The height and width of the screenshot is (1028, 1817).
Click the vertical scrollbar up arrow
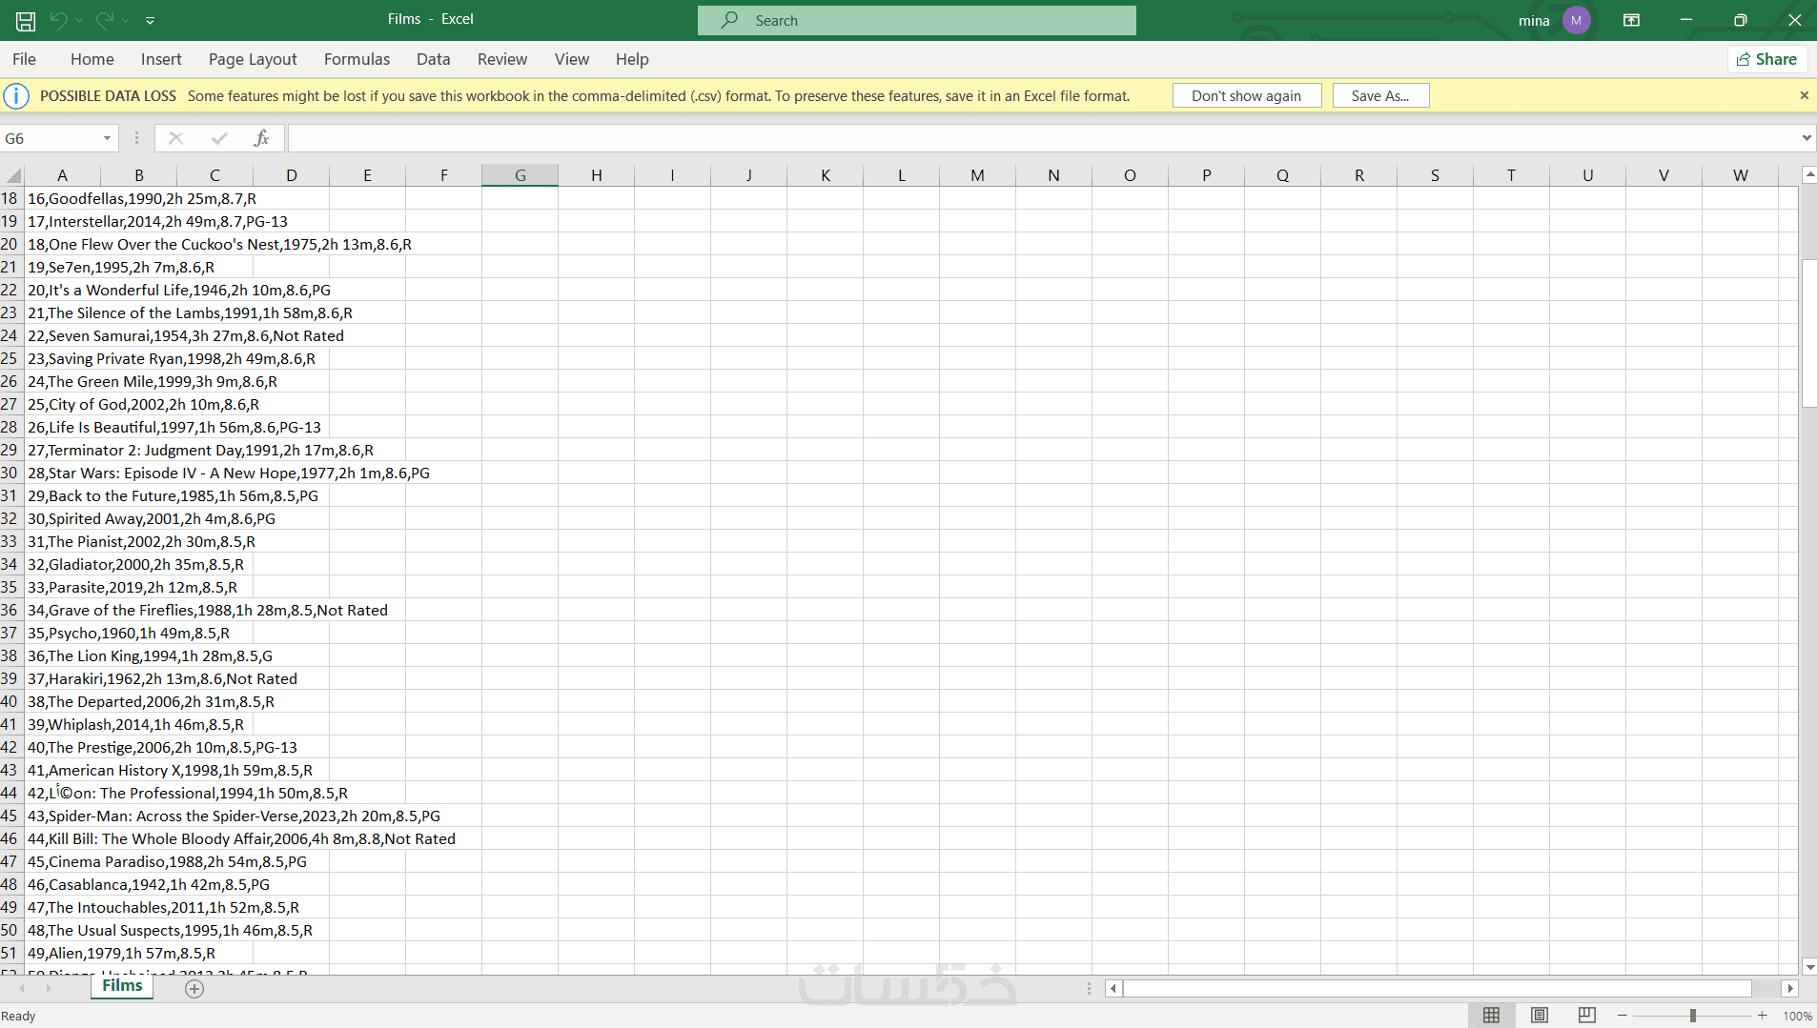1808,174
